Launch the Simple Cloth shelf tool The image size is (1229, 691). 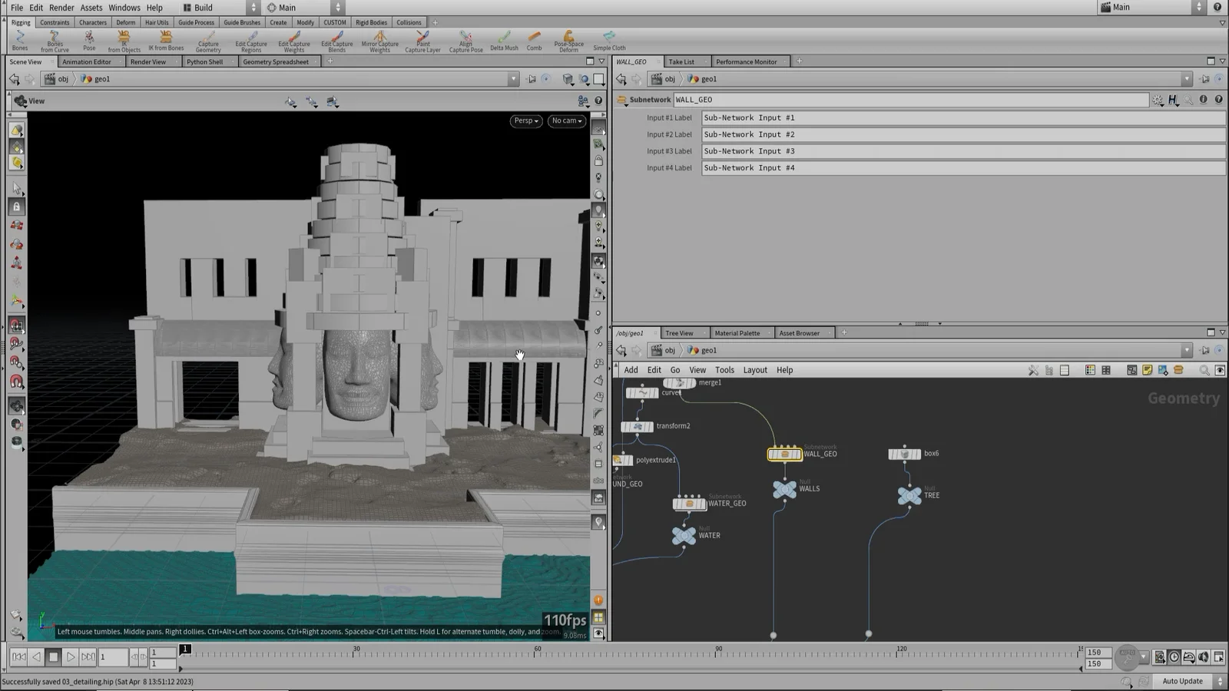tap(609, 40)
